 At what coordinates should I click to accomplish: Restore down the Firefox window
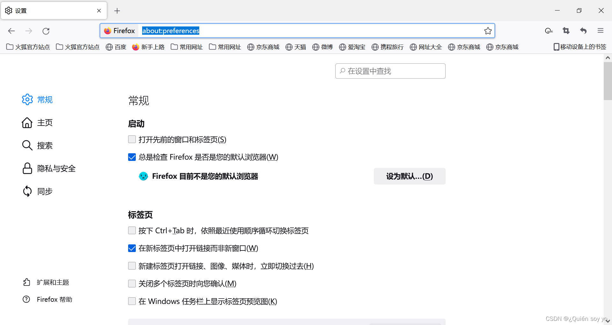(579, 11)
